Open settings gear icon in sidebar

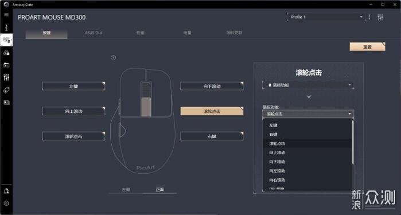[x=6, y=204]
